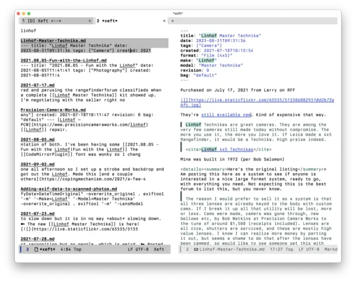Click 'Purchased on July 17, 2021' line
Image resolution: width=356 pixels, height=282 pixels.
pyautogui.click(x=237, y=90)
